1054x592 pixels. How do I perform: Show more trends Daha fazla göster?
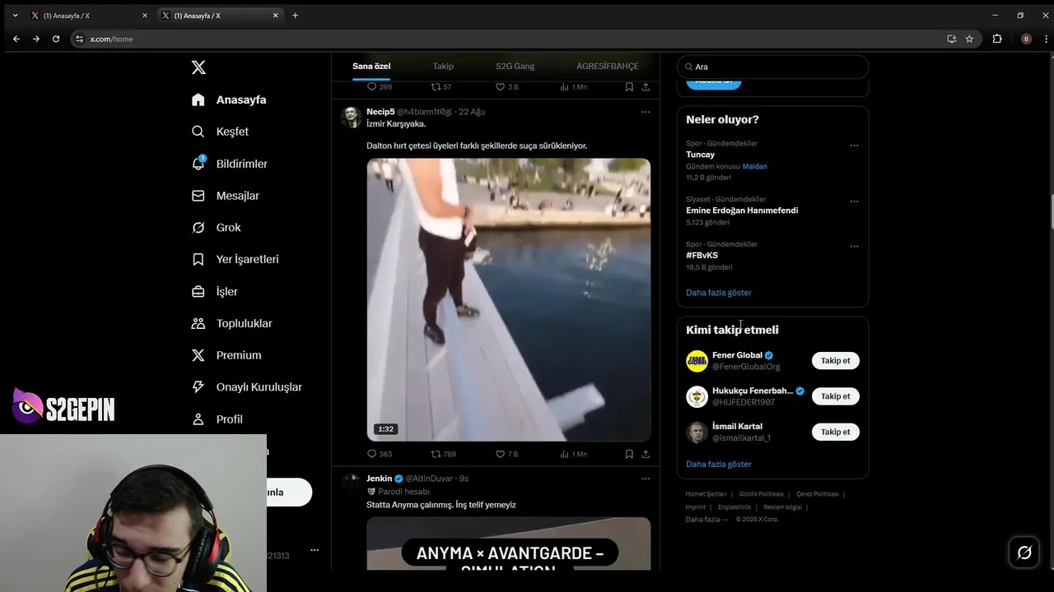pos(718,293)
